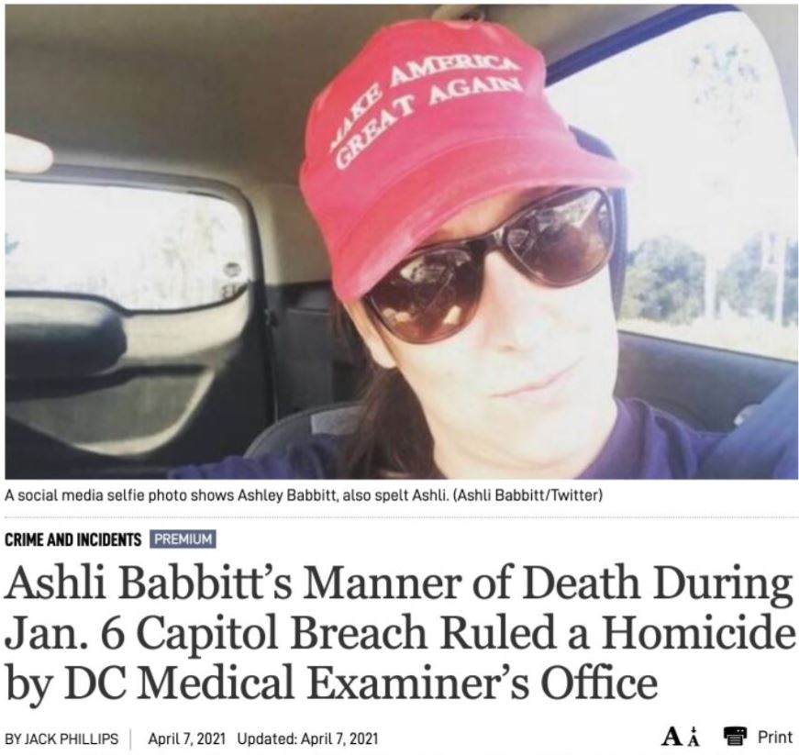Click the printer icon
This screenshot has width=799, height=755.
(736, 737)
